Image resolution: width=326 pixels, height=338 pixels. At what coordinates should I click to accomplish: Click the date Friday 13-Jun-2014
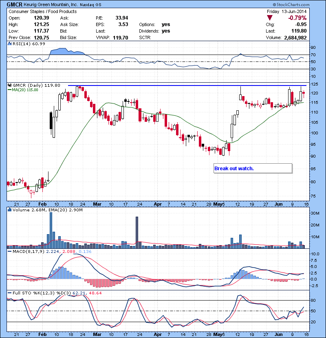pyautogui.click(x=286, y=11)
